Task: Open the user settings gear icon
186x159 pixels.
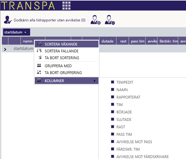Action: (96, 20)
